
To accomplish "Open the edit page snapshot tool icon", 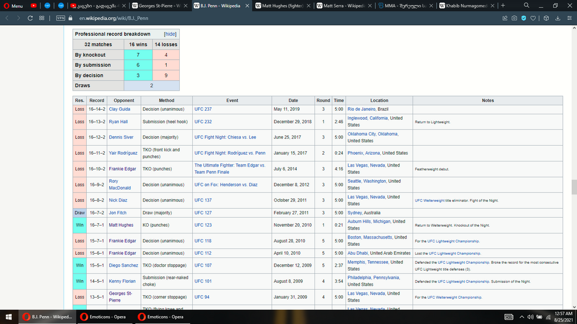I will pos(505,18).
